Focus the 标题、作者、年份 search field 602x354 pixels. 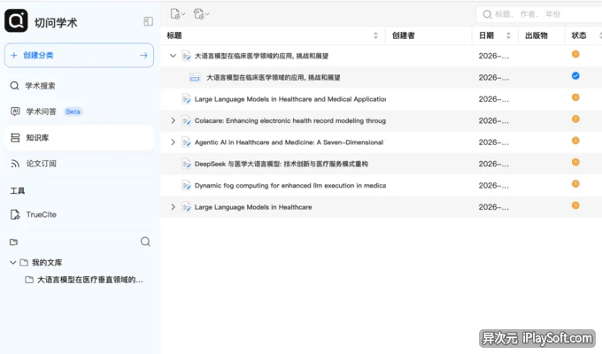pos(539,14)
